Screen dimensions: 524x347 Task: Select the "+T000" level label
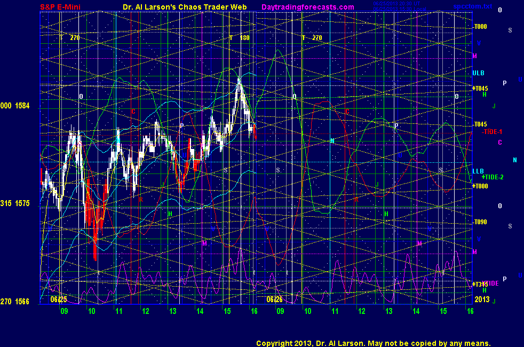pyautogui.click(x=480, y=186)
